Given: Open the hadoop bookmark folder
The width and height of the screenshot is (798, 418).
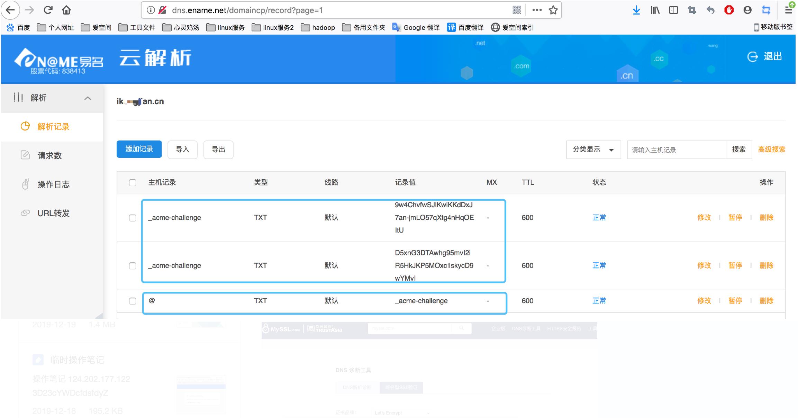Looking at the screenshot, I should point(318,27).
